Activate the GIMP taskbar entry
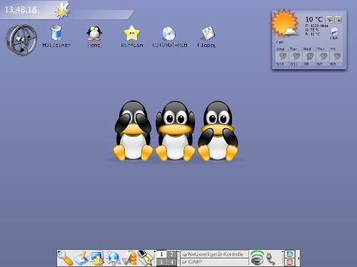 pos(214,262)
